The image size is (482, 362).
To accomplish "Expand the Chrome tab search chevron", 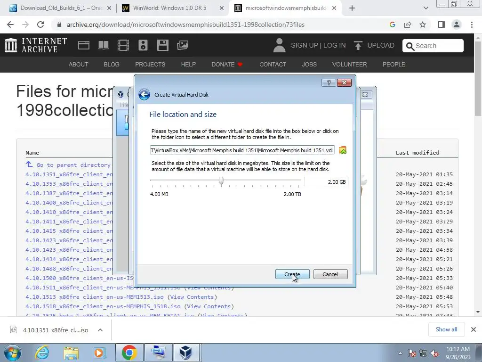I will point(426,8).
